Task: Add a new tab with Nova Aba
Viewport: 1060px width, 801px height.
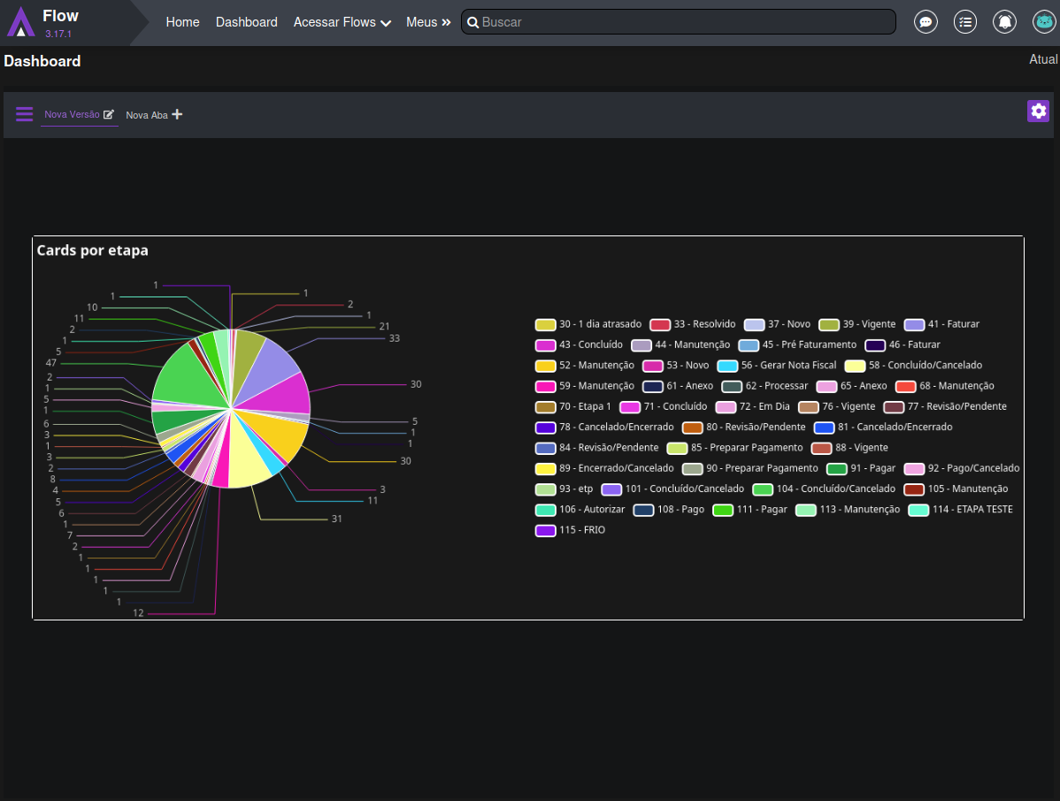Action: point(154,115)
